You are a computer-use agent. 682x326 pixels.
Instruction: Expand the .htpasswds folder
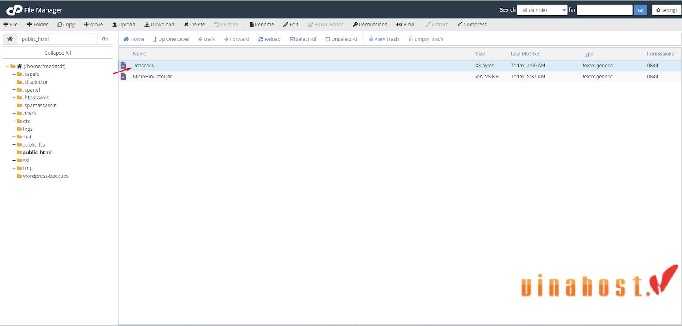tap(14, 98)
